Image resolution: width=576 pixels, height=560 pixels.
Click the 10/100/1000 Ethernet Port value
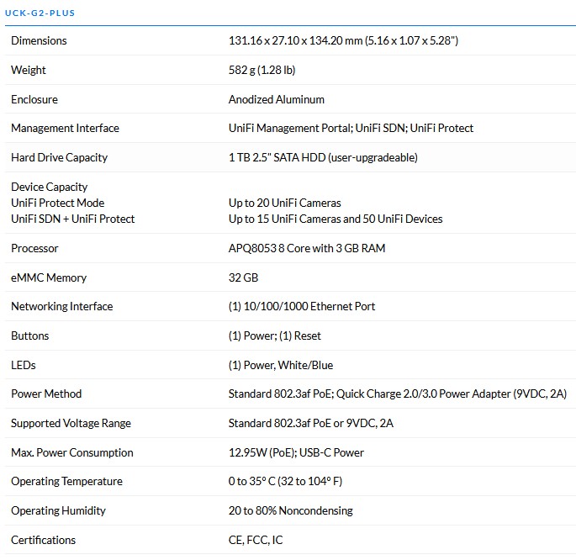pos(302,307)
